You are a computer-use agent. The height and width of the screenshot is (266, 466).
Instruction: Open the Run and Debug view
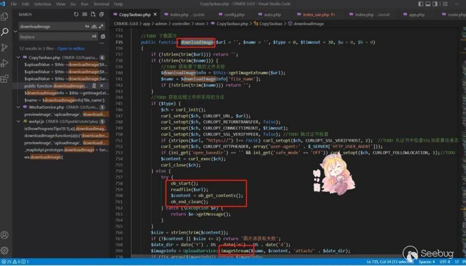(x=5, y=63)
